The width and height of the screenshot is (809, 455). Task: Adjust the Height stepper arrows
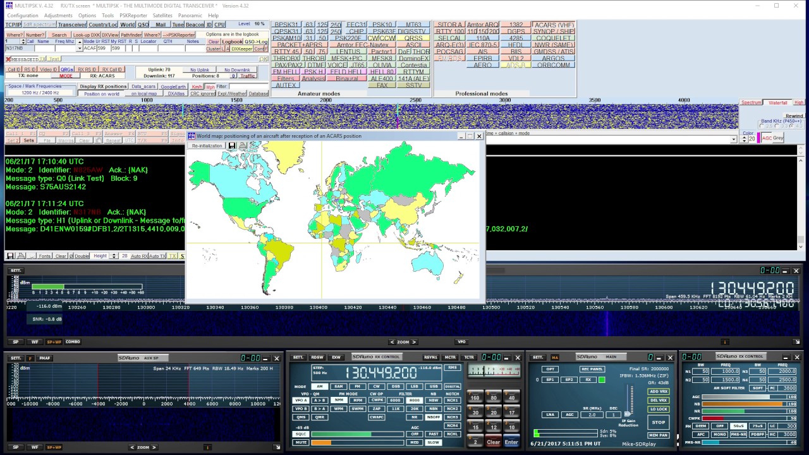[x=114, y=256]
